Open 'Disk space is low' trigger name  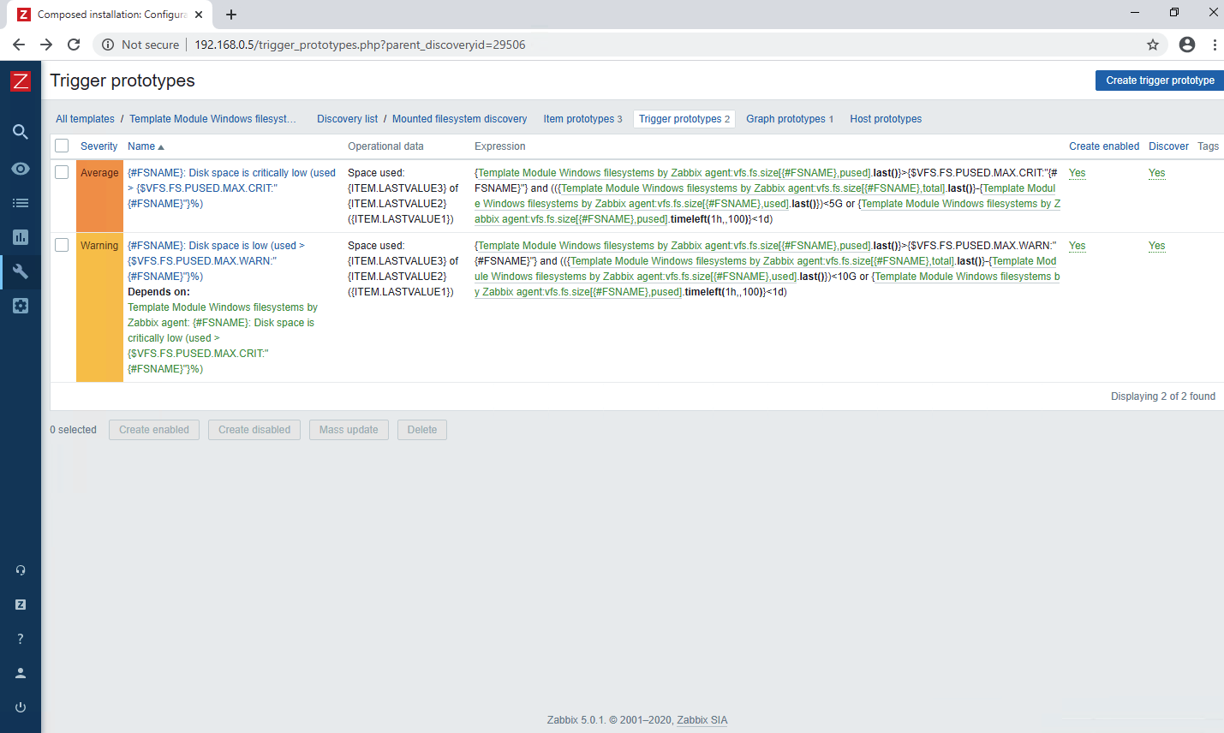click(x=216, y=261)
